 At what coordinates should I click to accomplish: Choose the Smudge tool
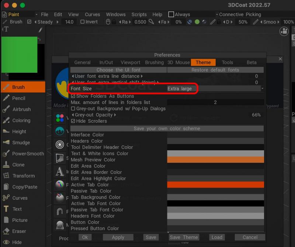[x=21, y=143]
